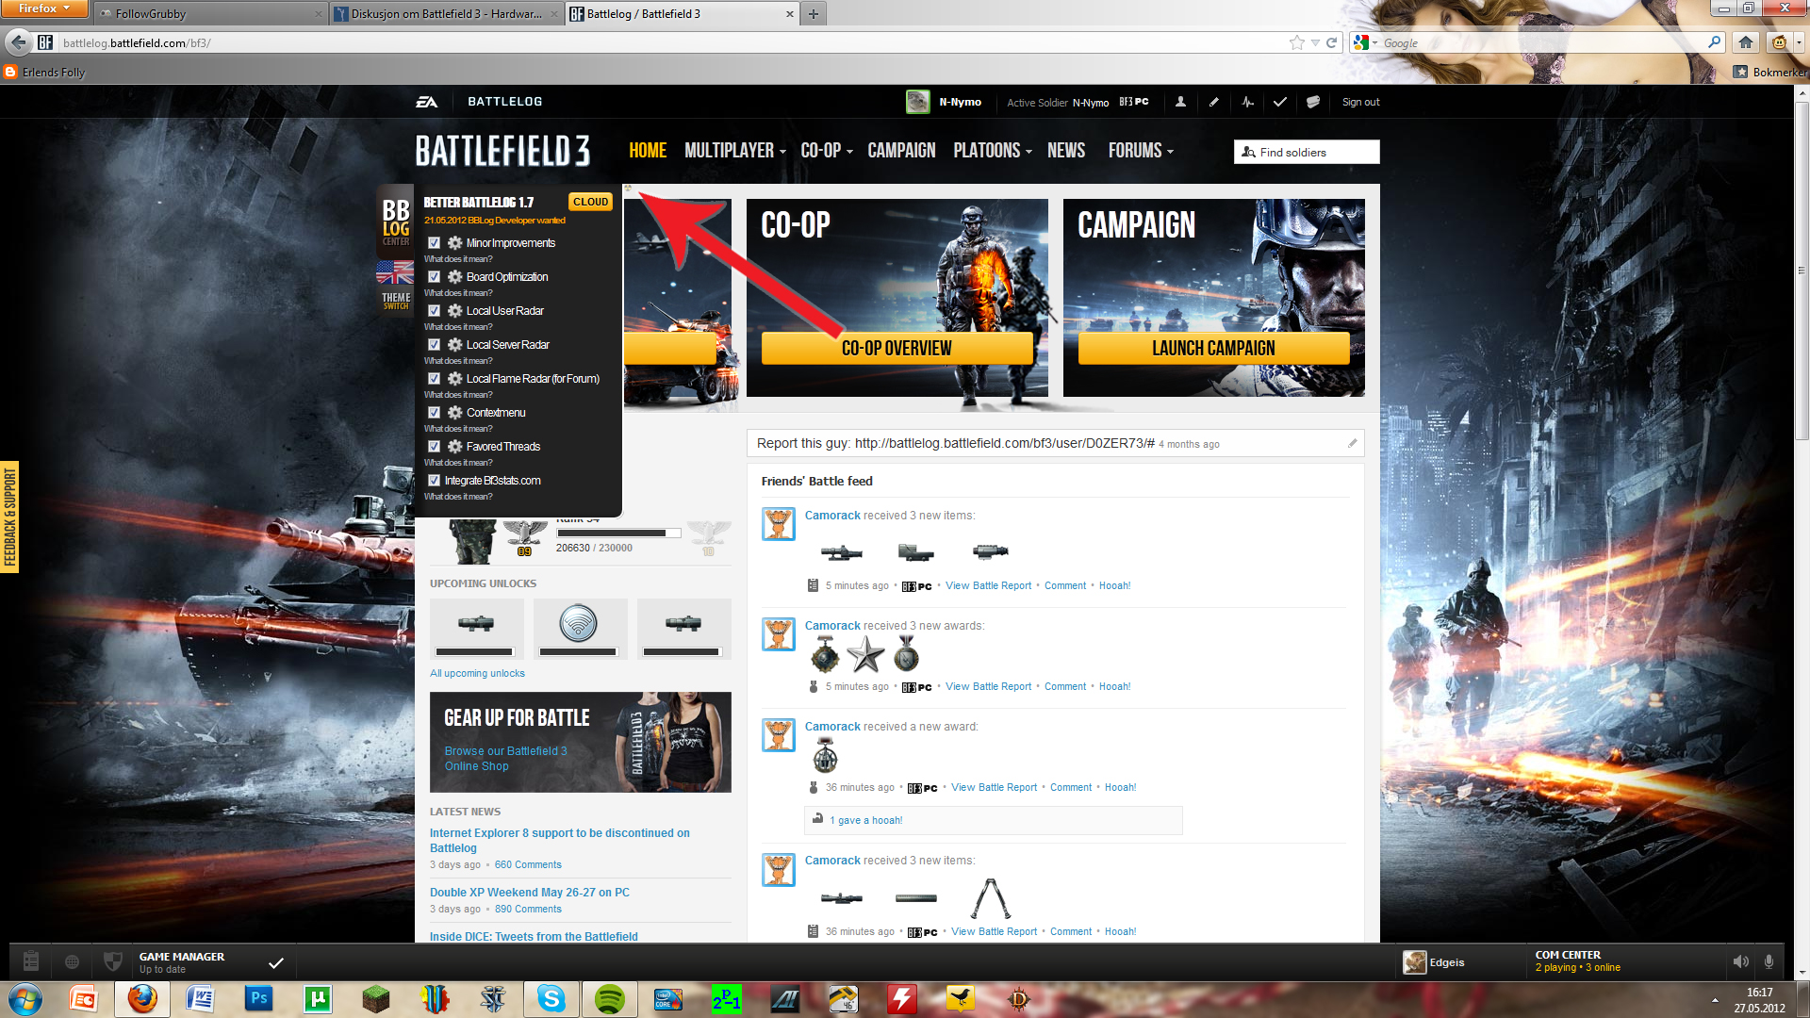1810x1018 pixels.
Task: Open the News nav item
Action: tap(1066, 151)
